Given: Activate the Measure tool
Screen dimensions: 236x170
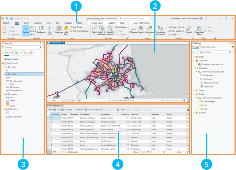Looking at the screenshot, I should 133,30.
